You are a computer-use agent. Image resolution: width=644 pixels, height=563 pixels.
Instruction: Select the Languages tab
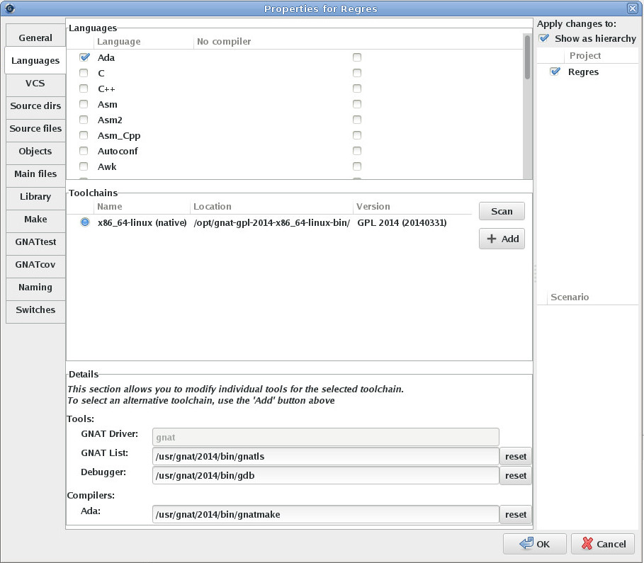coord(35,60)
